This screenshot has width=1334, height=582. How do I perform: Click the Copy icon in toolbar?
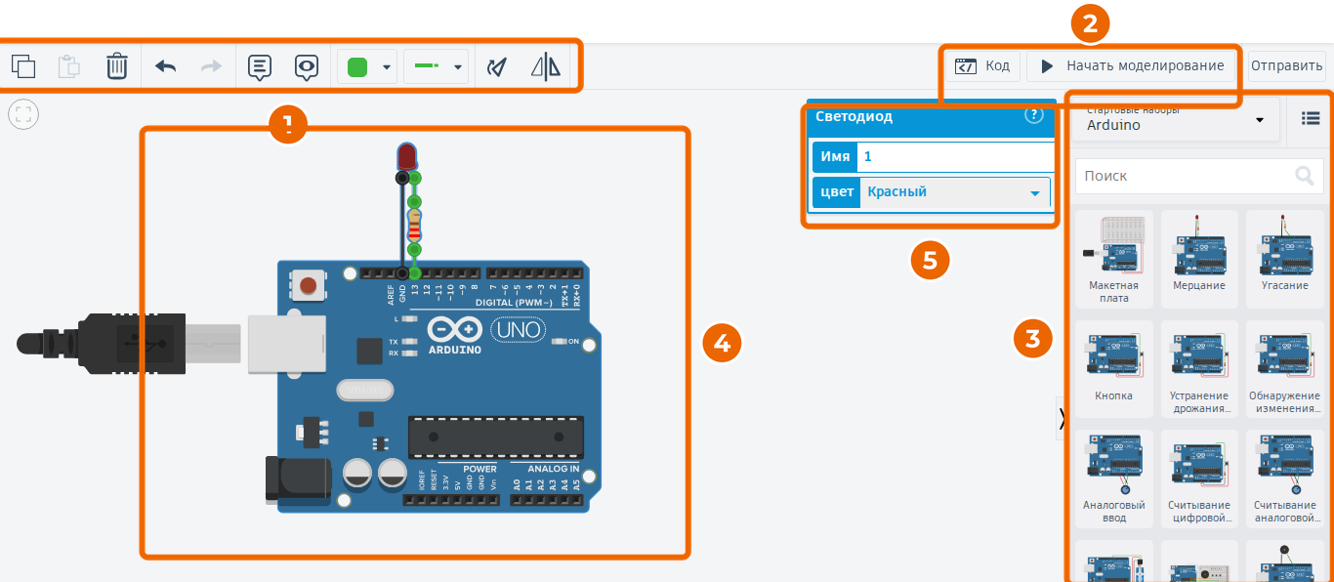tap(23, 66)
